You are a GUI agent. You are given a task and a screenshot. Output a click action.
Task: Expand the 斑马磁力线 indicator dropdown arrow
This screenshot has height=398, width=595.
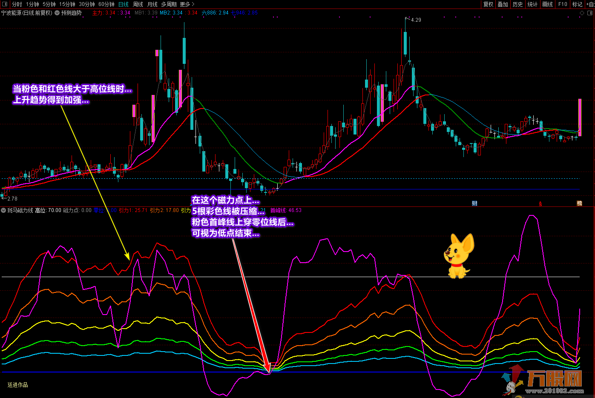pyautogui.click(x=3, y=210)
